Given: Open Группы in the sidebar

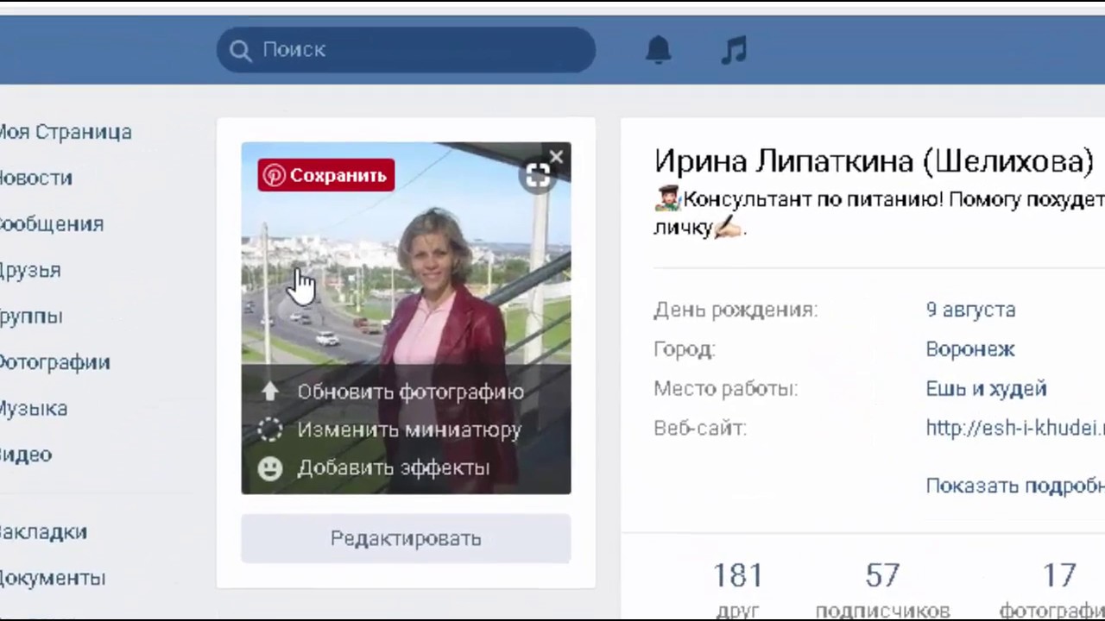Looking at the screenshot, I should (31, 317).
